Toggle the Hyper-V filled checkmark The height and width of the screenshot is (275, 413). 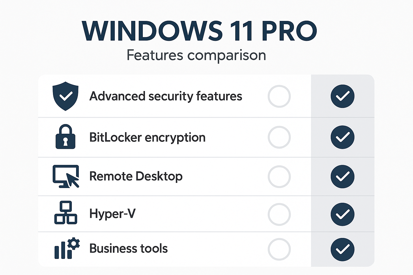coord(342,214)
